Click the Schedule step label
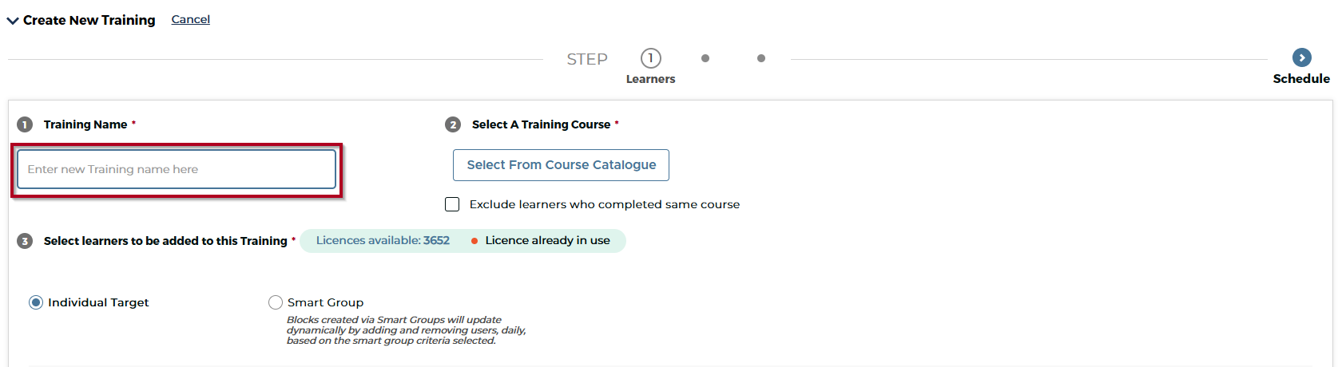 tap(1301, 79)
